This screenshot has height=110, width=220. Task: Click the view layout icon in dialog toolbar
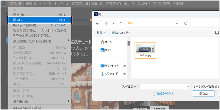point(217,33)
